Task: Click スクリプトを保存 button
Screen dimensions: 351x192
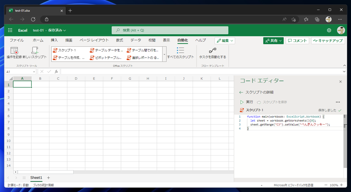Action: pyautogui.click(x=272, y=102)
